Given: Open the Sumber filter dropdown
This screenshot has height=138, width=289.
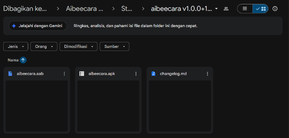Looking at the screenshot, I should pos(115,47).
